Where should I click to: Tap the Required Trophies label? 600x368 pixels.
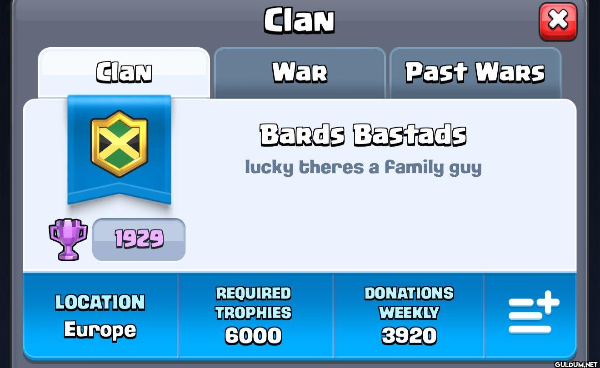[x=253, y=303]
